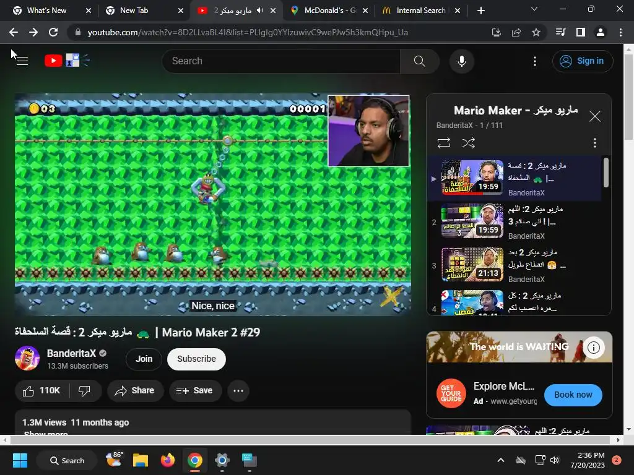Toggle shuffle playlist
634x475 pixels.
[x=468, y=143]
